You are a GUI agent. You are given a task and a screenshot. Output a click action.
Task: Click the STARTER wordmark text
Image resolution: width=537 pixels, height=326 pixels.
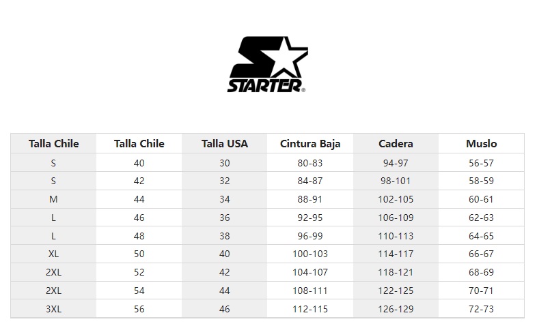266,86
